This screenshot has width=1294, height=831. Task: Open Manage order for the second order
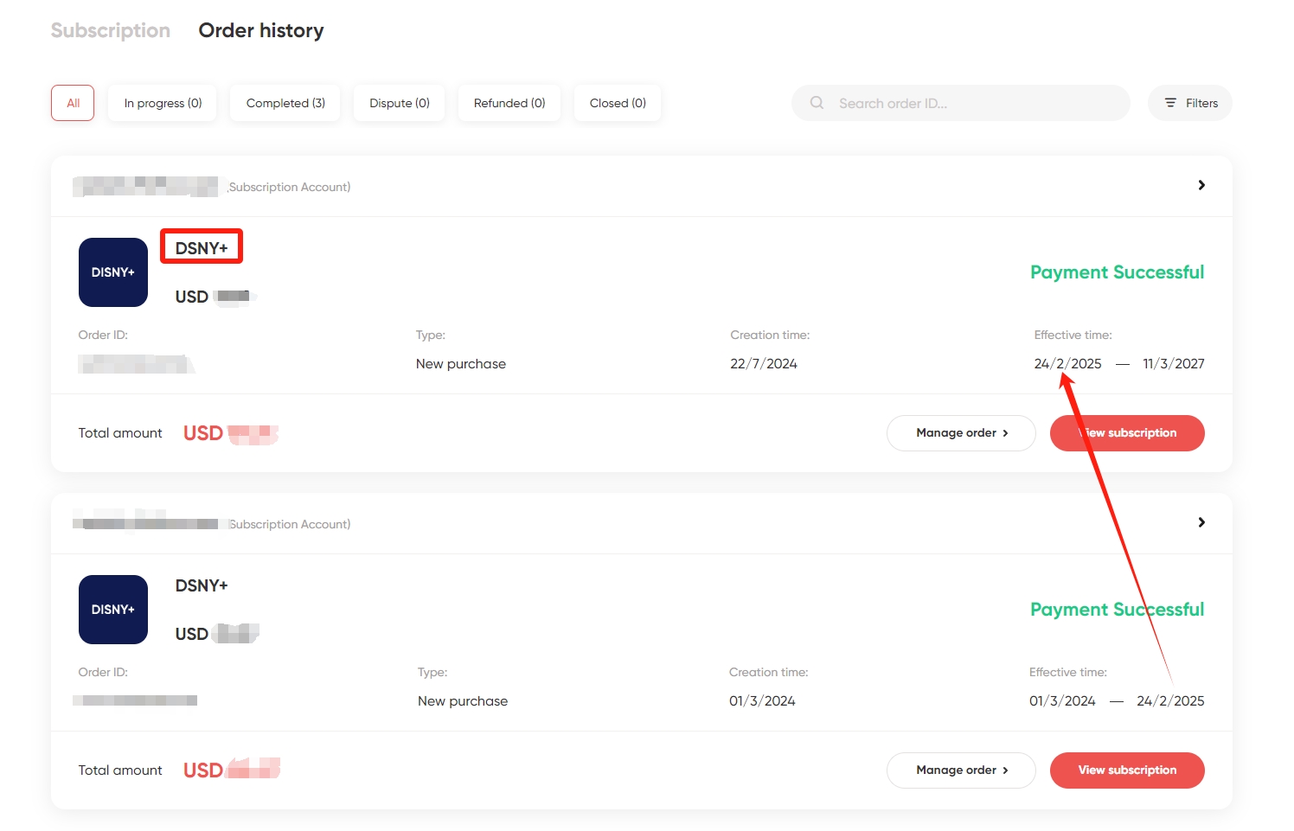(x=961, y=770)
